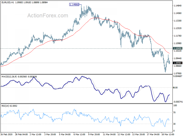Click the 26 Feb 2020 date label
The image size is (183, 137).
(x=6, y=134)
